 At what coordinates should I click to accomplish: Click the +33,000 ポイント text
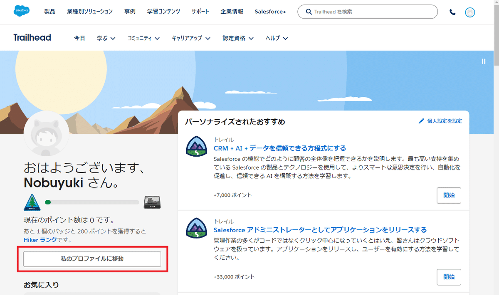[234, 277]
